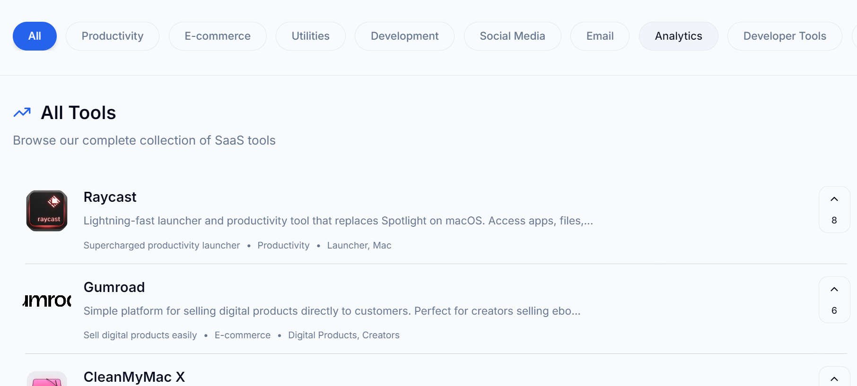Toggle the All filter pill off
The height and width of the screenshot is (386, 857).
coord(34,36)
